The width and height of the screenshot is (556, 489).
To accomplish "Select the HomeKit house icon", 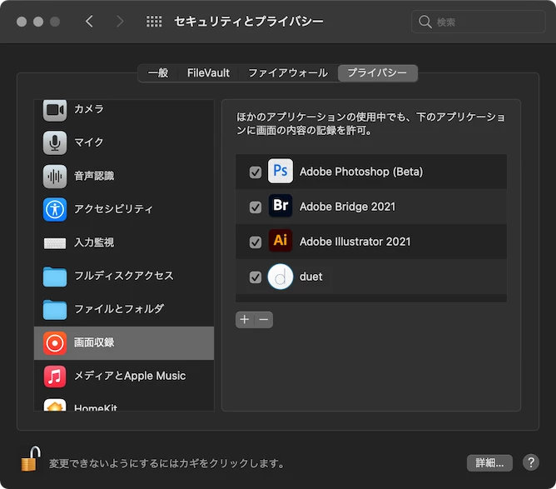I will pos(55,405).
